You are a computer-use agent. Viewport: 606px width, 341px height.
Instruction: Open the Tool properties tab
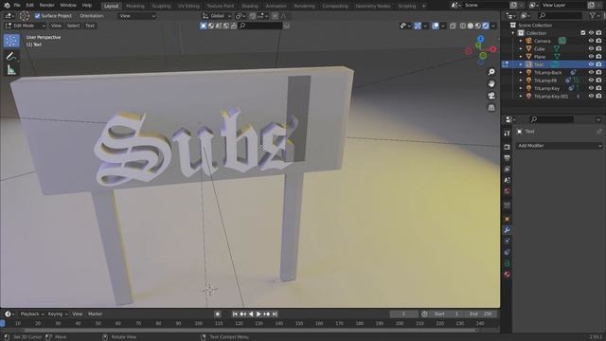coord(508,133)
